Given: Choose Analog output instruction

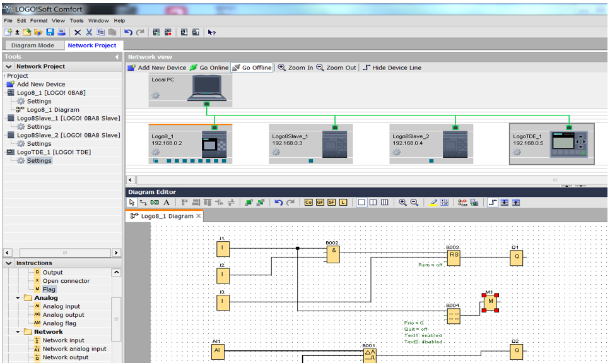Looking at the screenshot, I should point(64,314).
